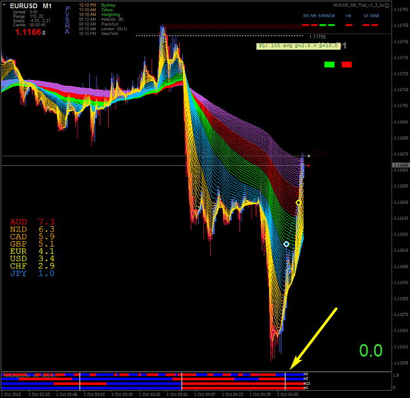
Task: Click the red bar under MN1
Action: click(x=375, y=25)
